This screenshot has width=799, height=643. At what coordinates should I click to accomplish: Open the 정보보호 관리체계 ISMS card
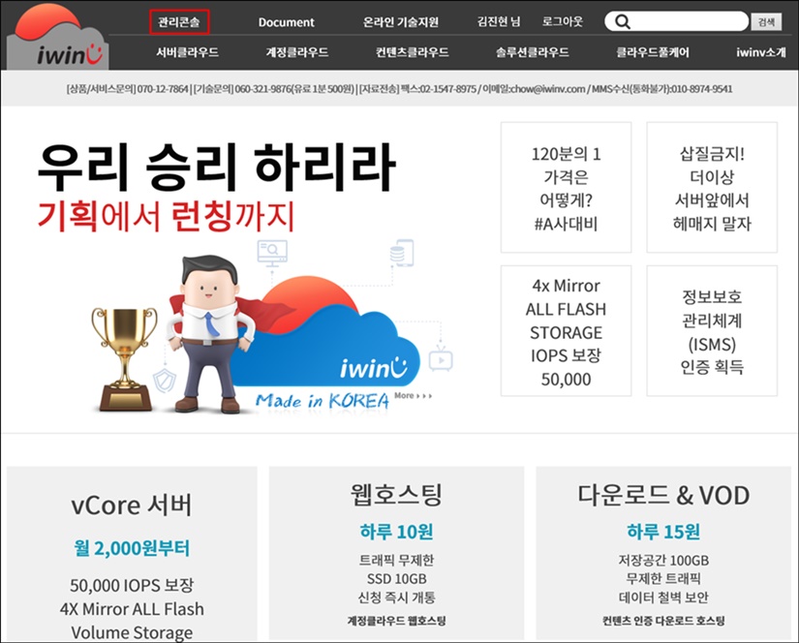point(712,330)
